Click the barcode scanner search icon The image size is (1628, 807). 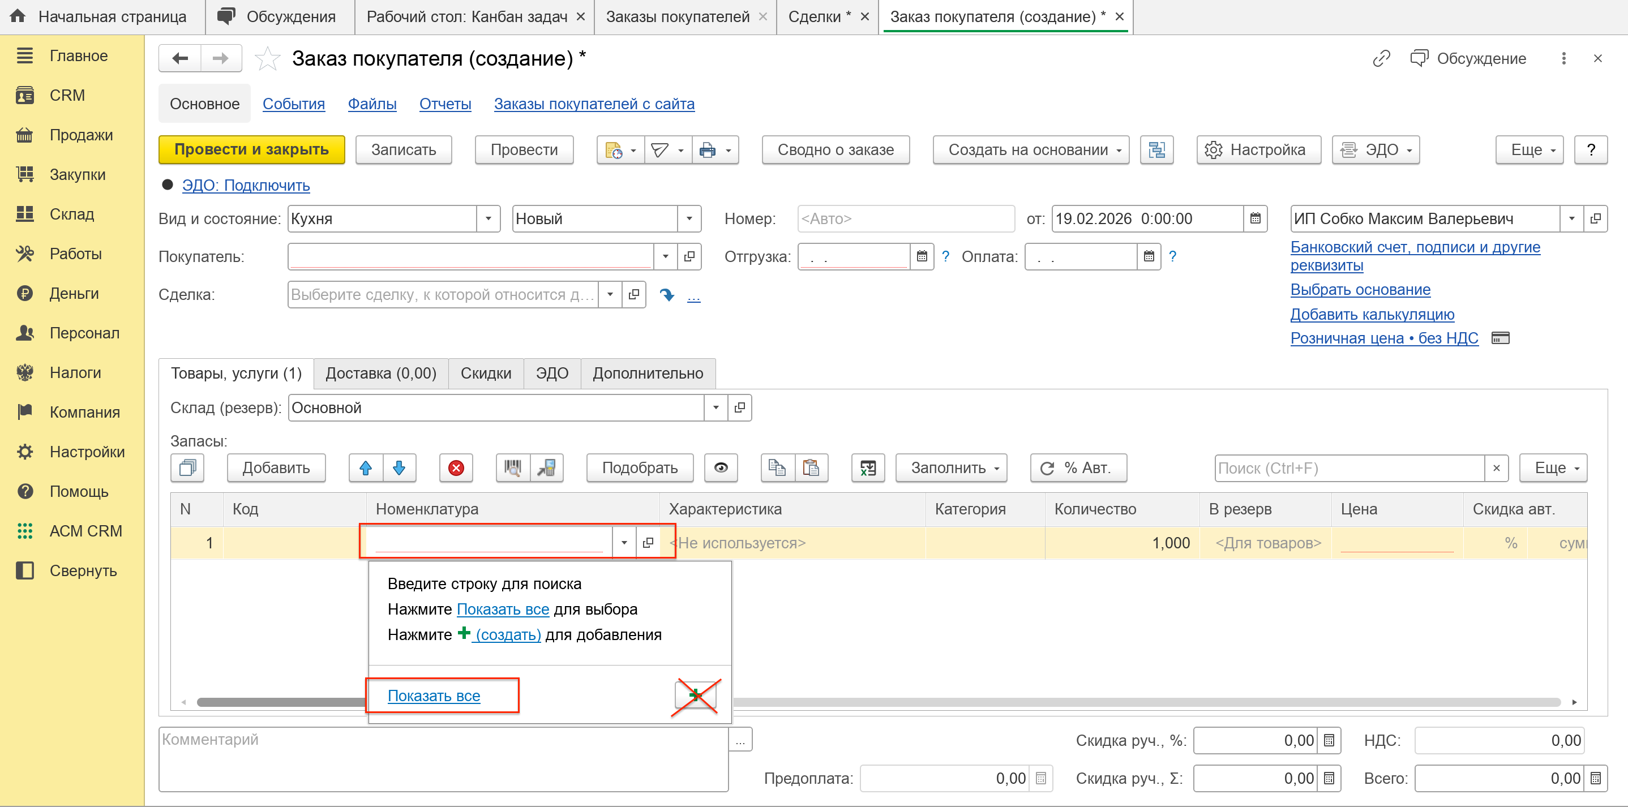(x=512, y=467)
